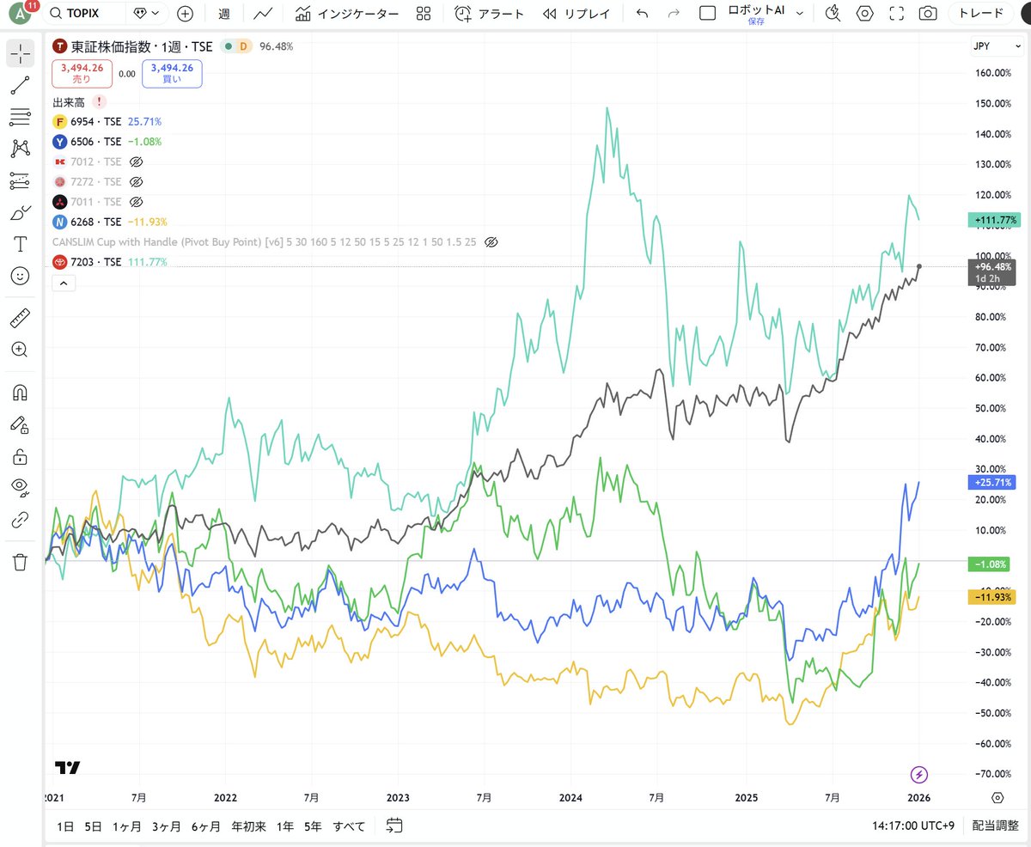The height and width of the screenshot is (847, 1031).
Task: Enter fullscreen mode icon
Action: [x=896, y=14]
